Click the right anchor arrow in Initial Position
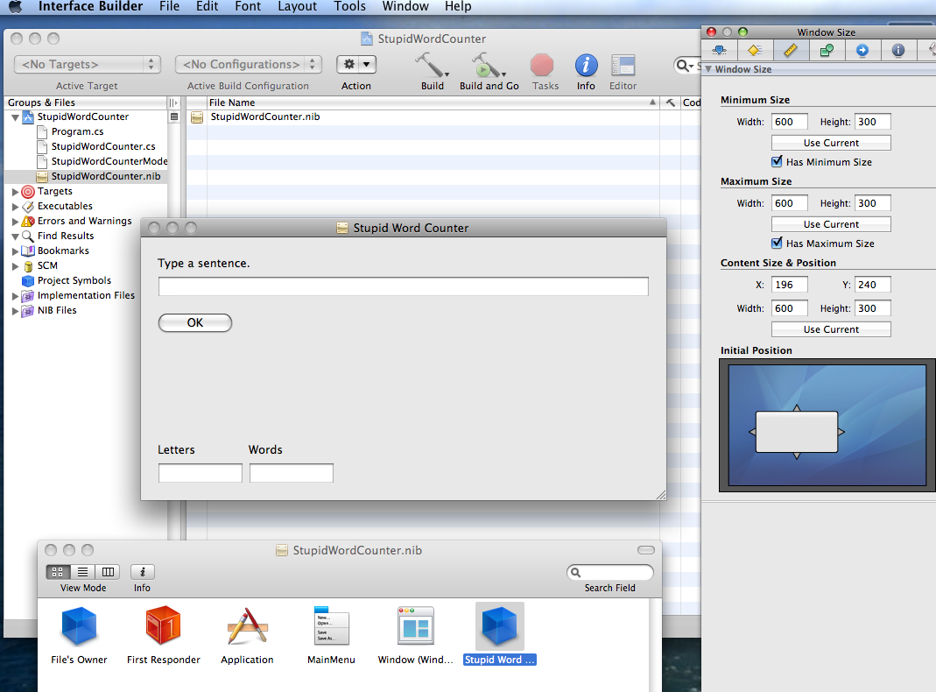The image size is (936, 692). coord(841,432)
